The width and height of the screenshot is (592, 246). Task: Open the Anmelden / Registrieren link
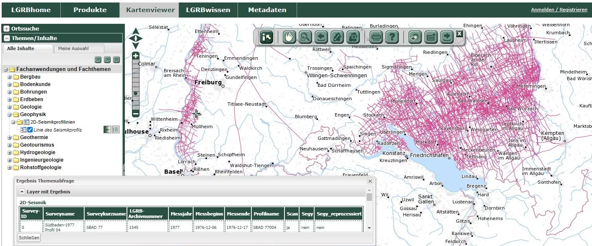[x=558, y=10]
